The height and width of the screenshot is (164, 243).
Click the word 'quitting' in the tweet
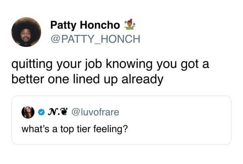click(32, 65)
